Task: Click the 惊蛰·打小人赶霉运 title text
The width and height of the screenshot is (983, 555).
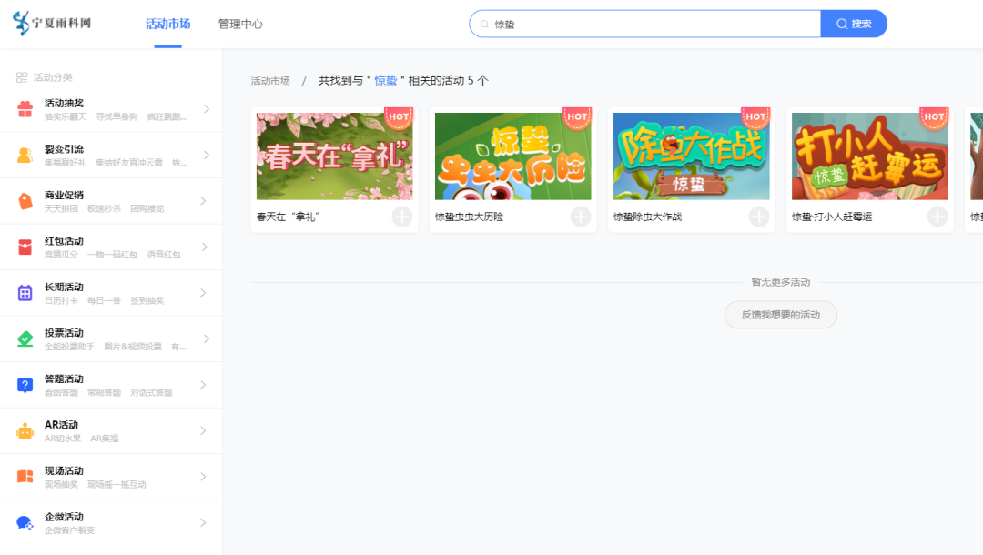Action: click(x=832, y=217)
